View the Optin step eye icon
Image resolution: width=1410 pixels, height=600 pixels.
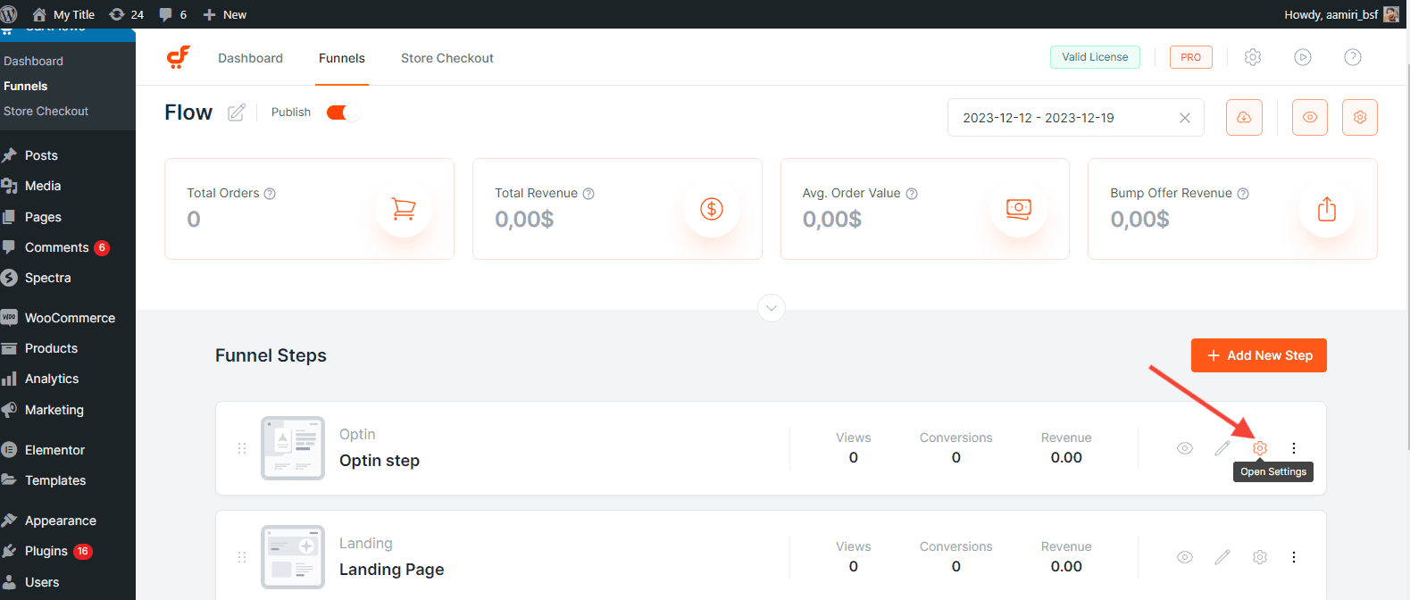tap(1184, 448)
